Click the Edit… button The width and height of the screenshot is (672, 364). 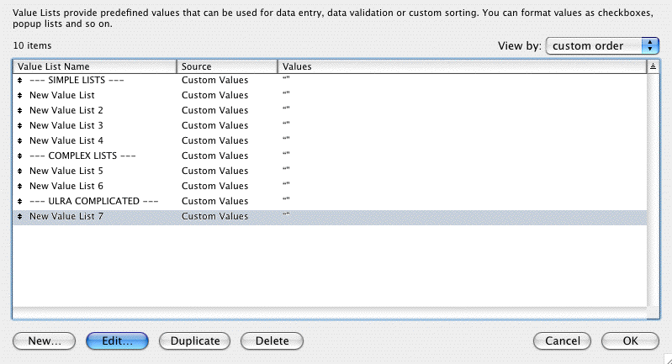coord(117,340)
